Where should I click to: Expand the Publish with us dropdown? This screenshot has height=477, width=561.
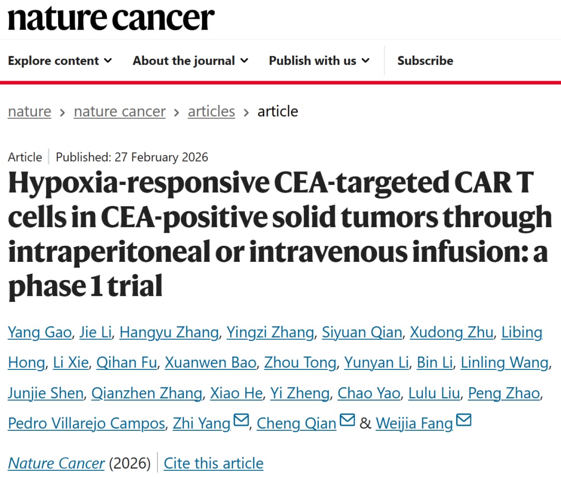pos(318,60)
